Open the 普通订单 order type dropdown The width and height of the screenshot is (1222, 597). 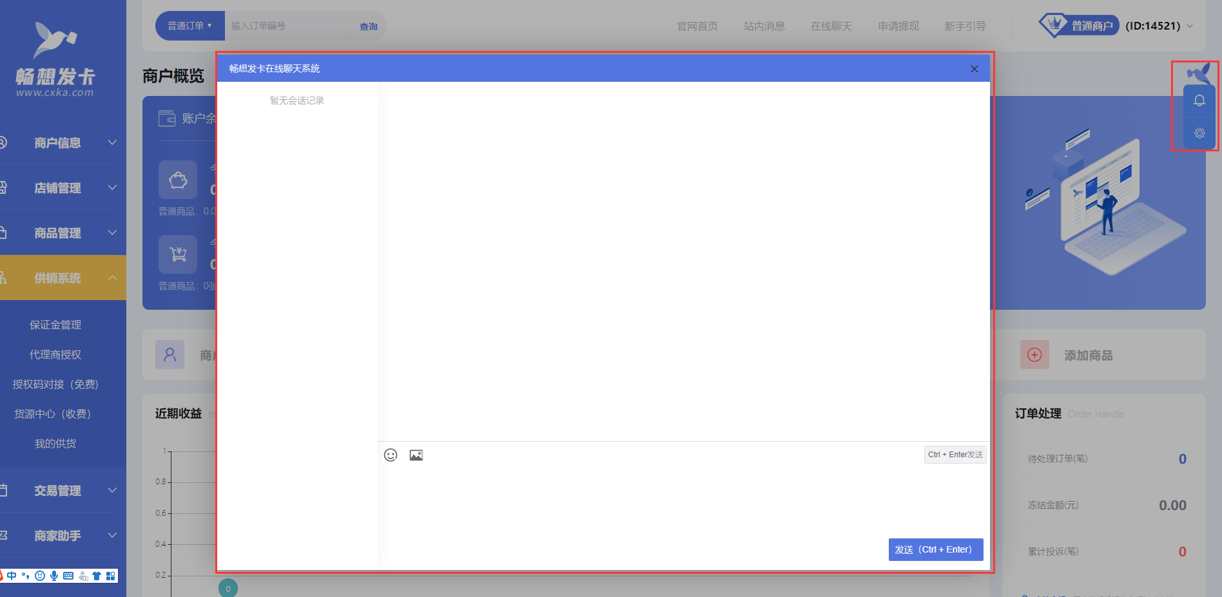(189, 26)
